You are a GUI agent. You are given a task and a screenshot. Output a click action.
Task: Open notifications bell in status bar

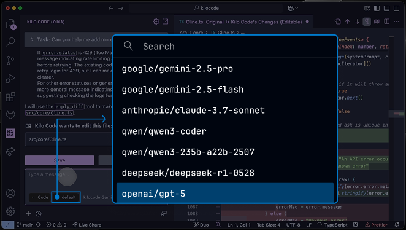pyautogui.click(x=397, y=225)
